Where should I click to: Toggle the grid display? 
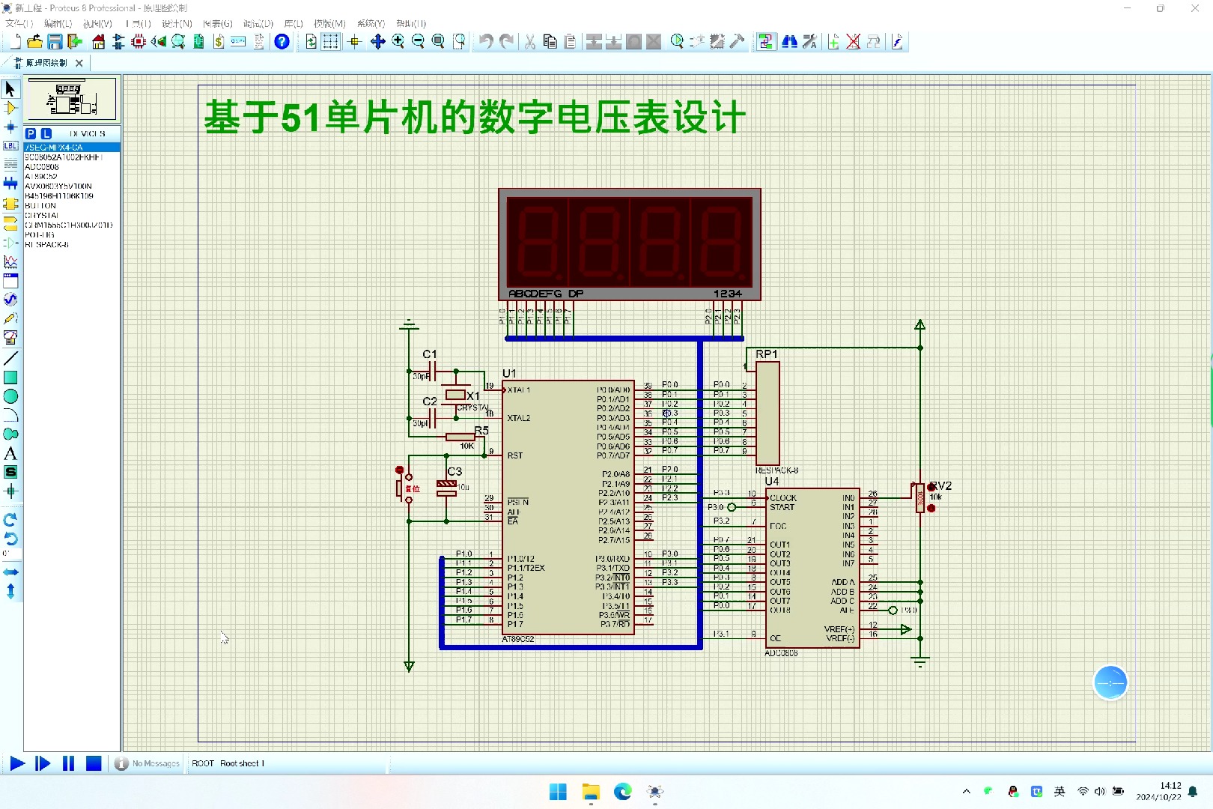pyautogui.click(x=330, y=41)
